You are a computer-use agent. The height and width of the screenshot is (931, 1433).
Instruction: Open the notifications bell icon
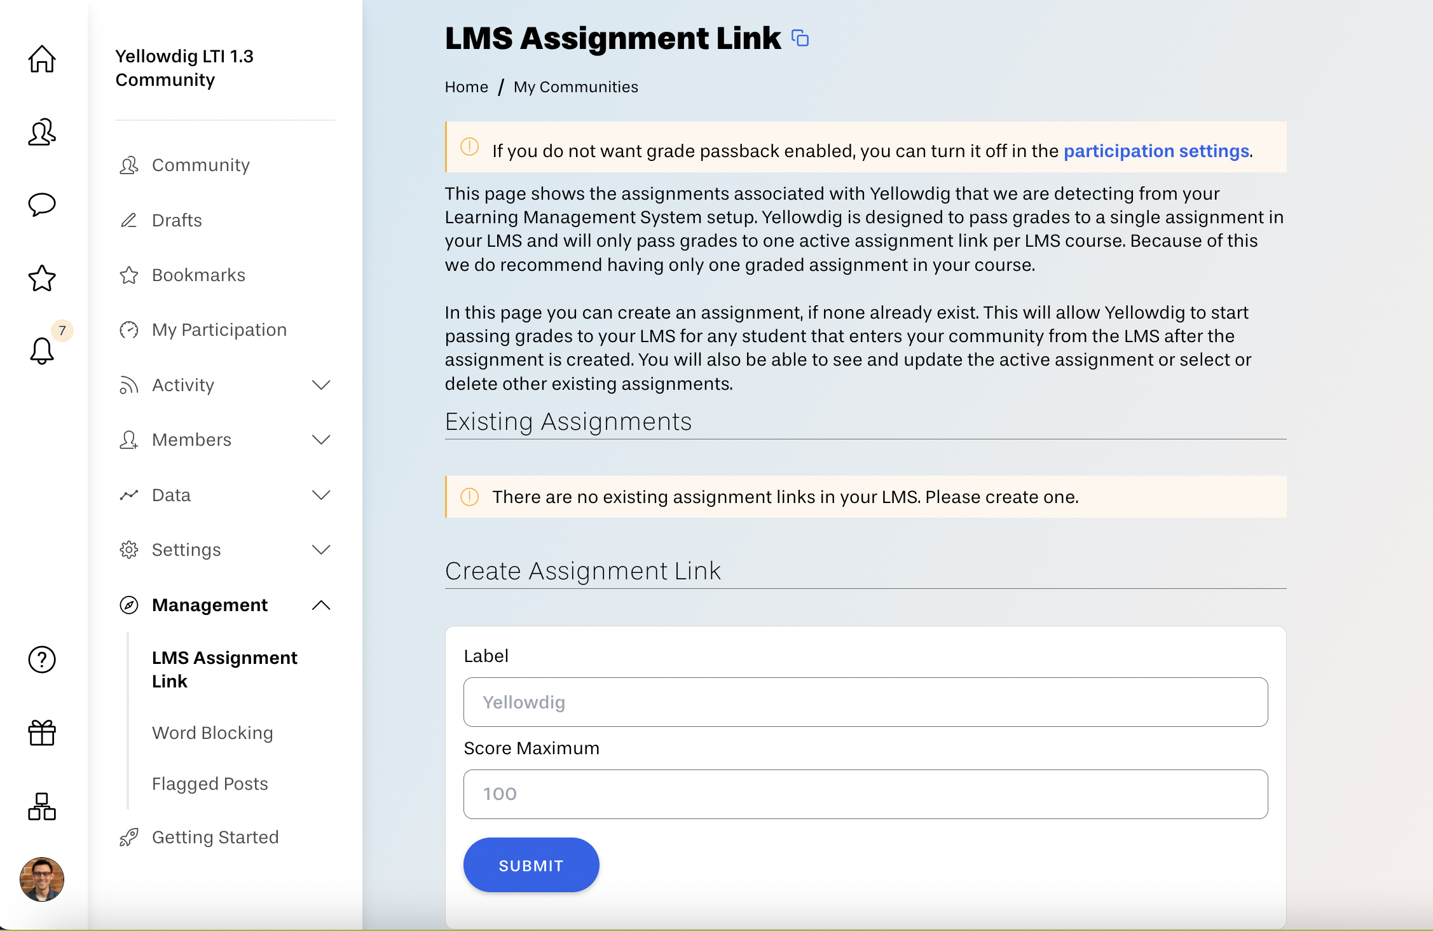[42, 350]
